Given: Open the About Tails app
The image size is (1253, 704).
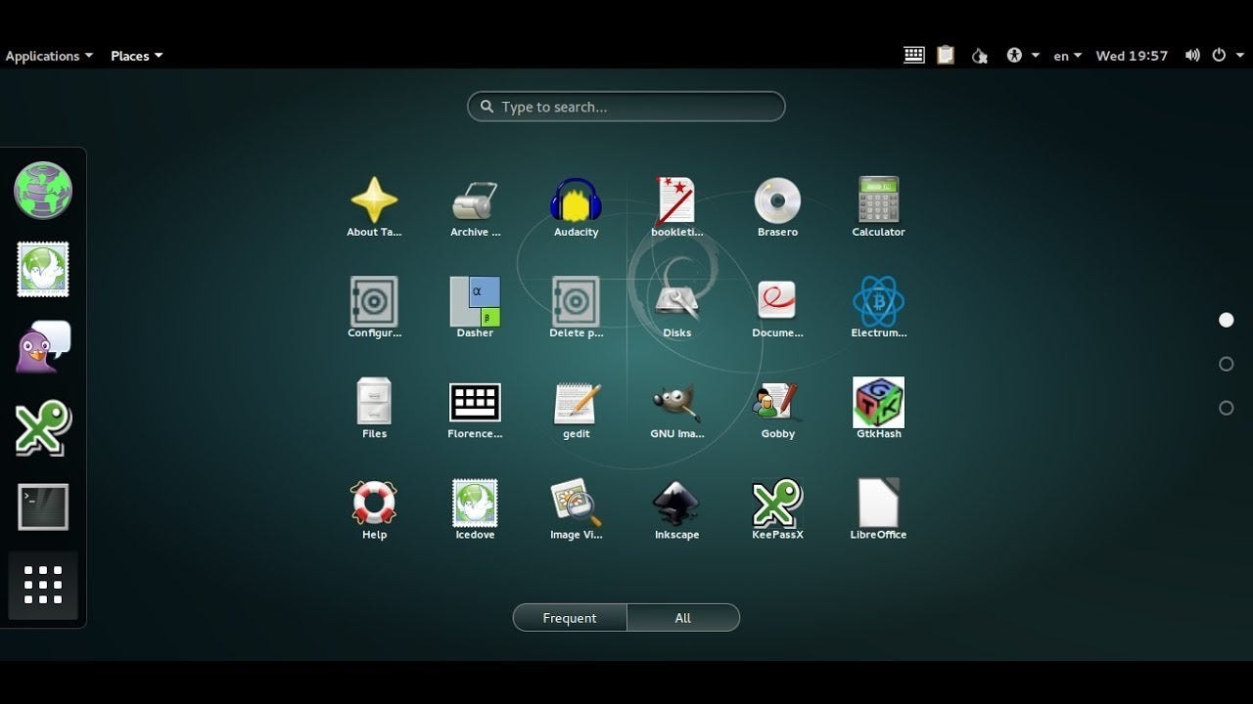Looking at the screenshot, I should (374, 206).
